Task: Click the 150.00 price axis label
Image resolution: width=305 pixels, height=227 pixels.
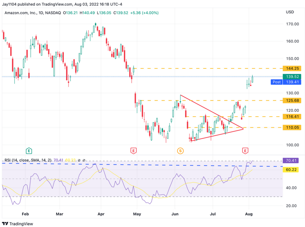Action: [x=292, y=58]
